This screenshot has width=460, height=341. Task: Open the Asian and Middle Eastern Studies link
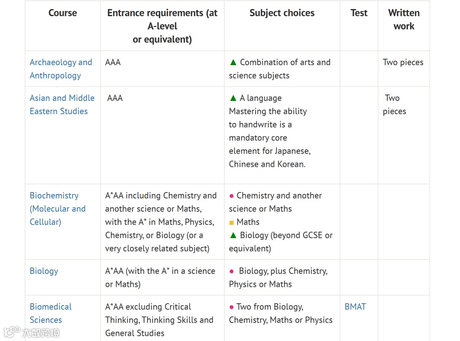click(x=62, y=104)
